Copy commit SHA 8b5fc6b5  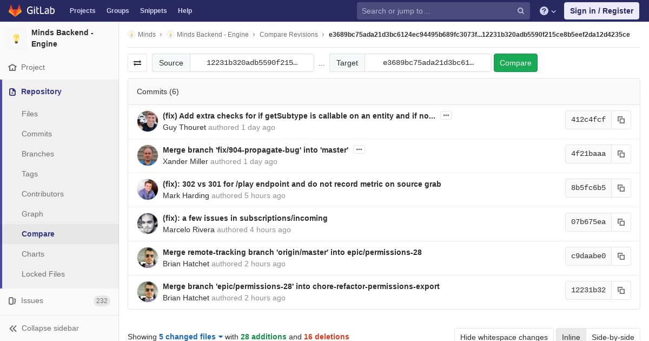[x=621, y=188]
